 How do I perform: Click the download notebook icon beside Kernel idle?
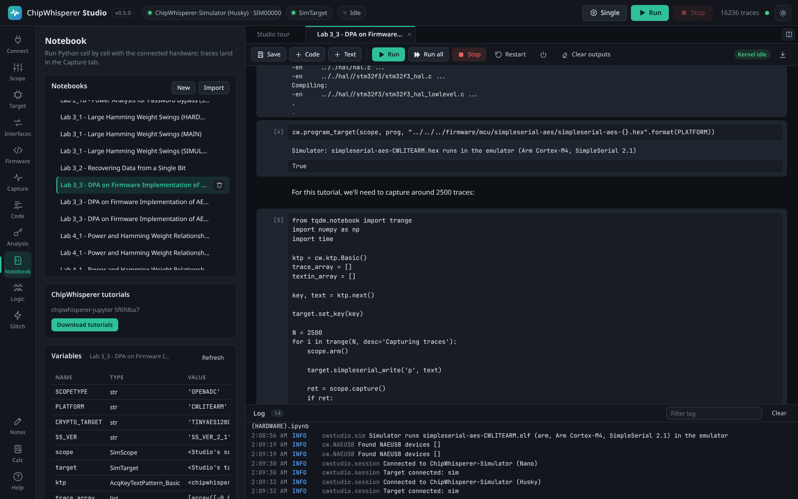pos(783,54)
